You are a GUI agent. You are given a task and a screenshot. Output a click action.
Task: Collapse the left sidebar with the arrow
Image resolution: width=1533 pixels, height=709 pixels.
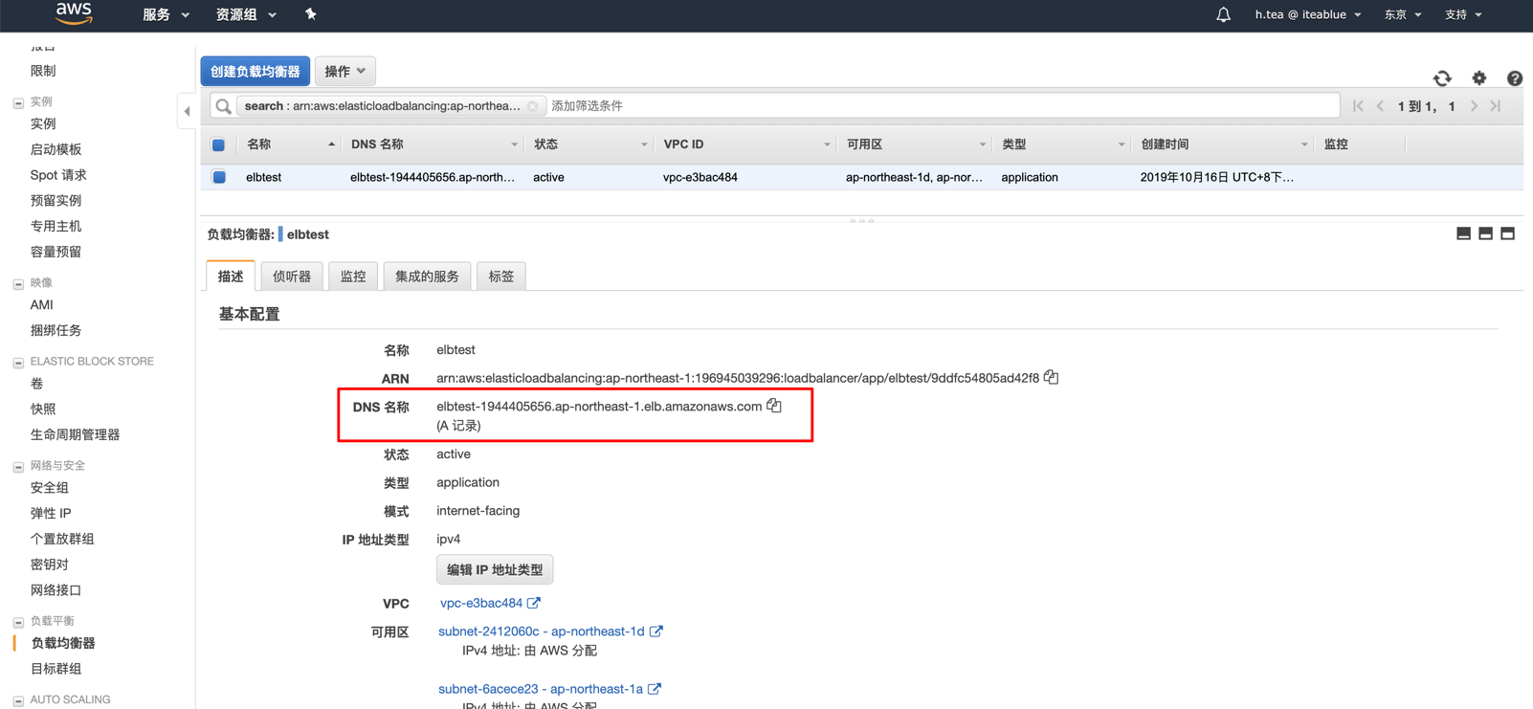(x=187, y=111)
